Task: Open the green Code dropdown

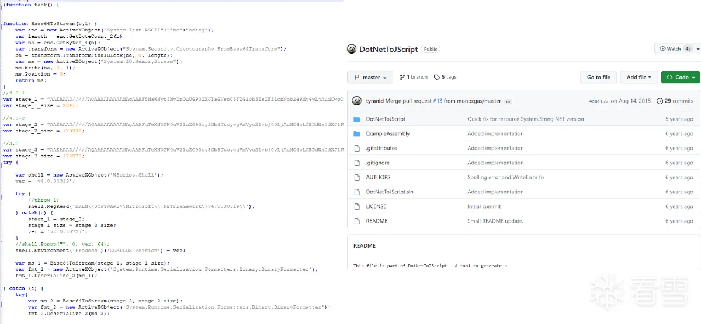Action: 680,77
